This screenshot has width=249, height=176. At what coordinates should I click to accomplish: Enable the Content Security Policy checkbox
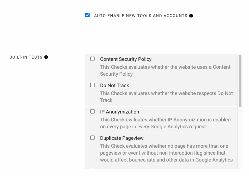[x=93, y=59]
